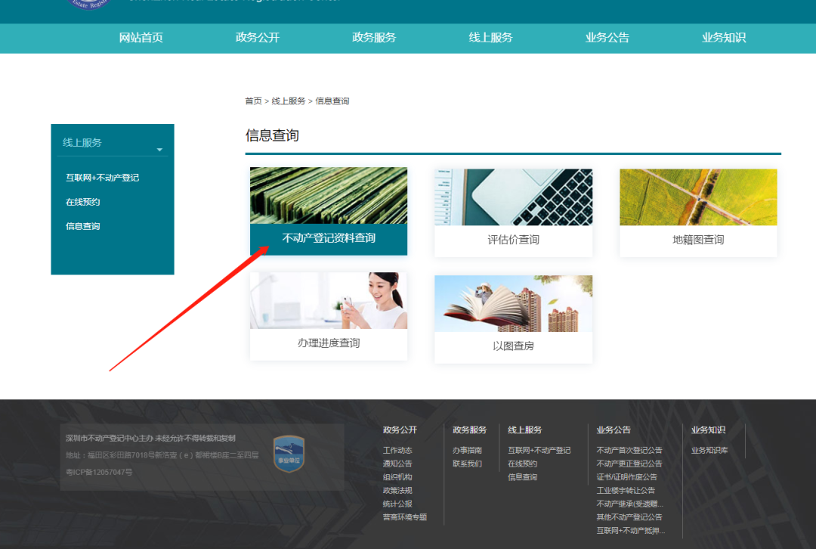Open 业务知识库 in the footer
816x549 pixels.
[x=709, y=451]
